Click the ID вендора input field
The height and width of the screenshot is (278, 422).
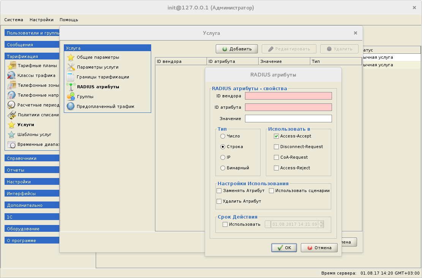tap(288, 96)
